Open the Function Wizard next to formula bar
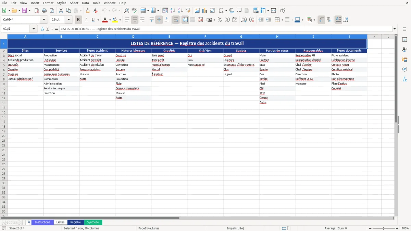This screenshot has height=231, width=411. [42, 29]
